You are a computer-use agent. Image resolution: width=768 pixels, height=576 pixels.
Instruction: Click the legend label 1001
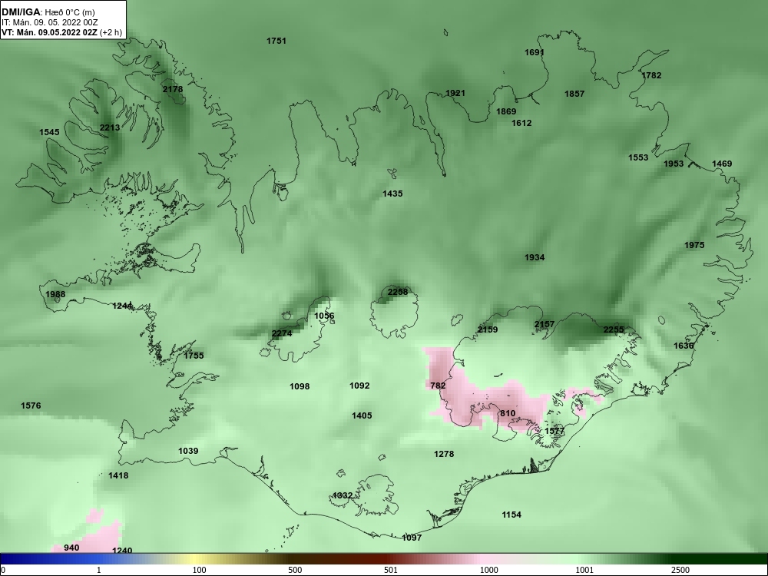[584, 570]
